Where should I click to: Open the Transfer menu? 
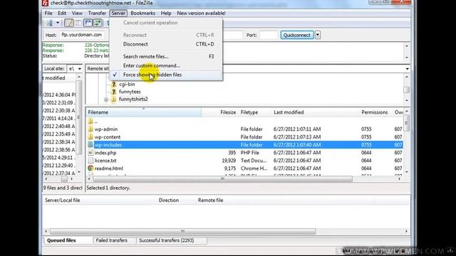(x=97, y=13)
